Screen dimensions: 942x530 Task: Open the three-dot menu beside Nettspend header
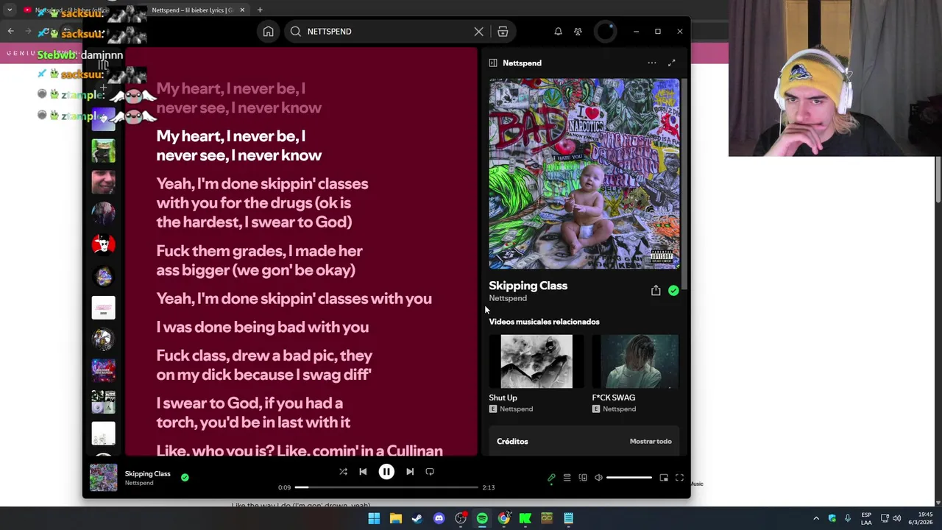click(x=651, y=63)
